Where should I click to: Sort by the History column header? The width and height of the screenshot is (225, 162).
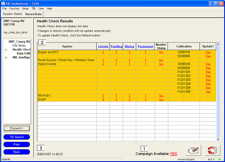point(129,47)
